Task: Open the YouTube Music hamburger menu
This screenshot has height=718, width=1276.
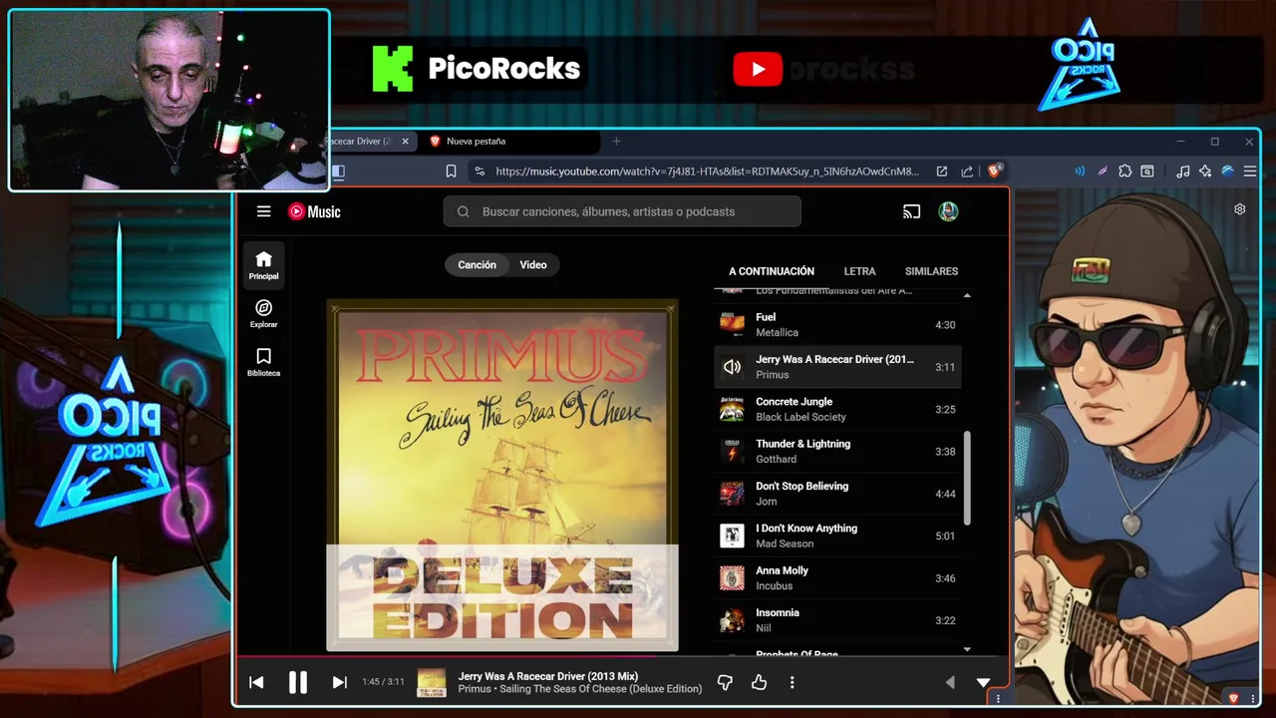Action: pyautogui.click(x=263, y=211)
